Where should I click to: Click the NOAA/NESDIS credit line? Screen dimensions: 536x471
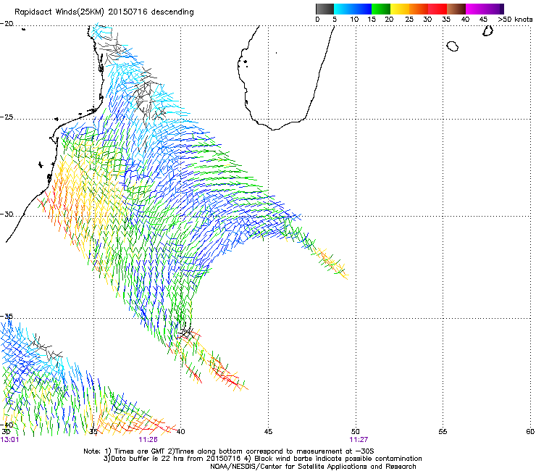pyautogui.click(x=313, y=467)
